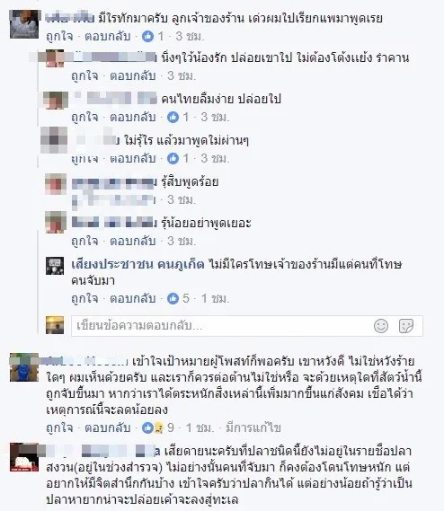Screen dimensions: 444x511
Task: Click like reaction icon on top comment
Action: 147,36
